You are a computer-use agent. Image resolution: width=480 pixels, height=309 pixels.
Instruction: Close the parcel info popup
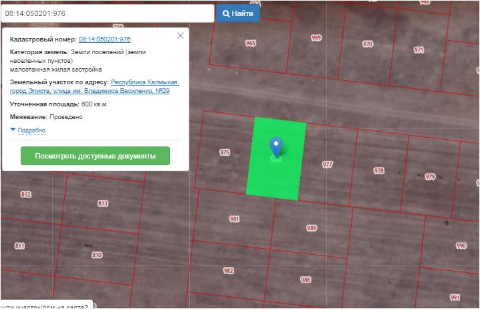click(180, 35)
